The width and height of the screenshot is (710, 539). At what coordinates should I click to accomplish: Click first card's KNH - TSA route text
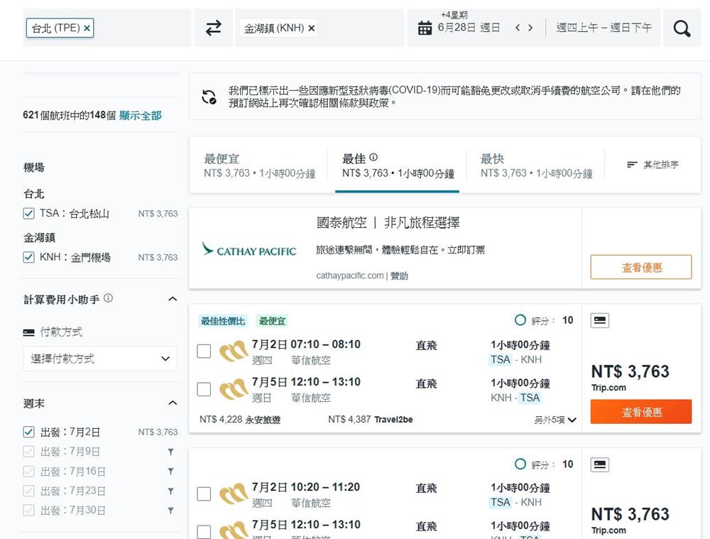[x=515, y=398]
